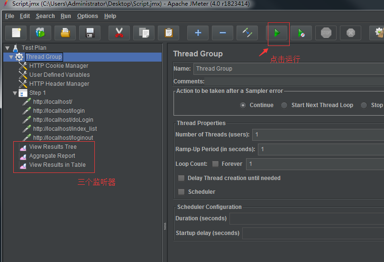Click the New test plan toolbar icon
The width and height of the screenshot is (384, 262).
click(16, 33)
